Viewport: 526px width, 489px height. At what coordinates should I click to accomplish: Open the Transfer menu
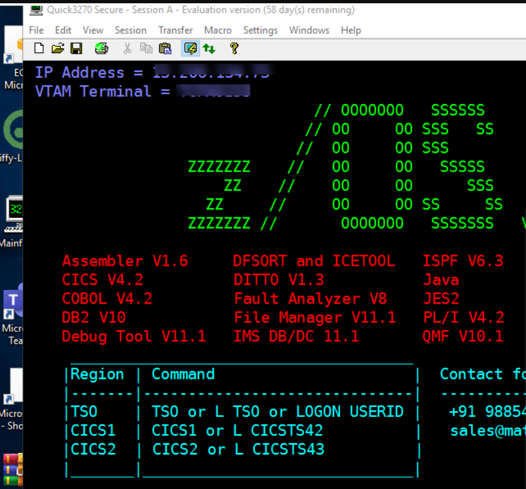176,30
